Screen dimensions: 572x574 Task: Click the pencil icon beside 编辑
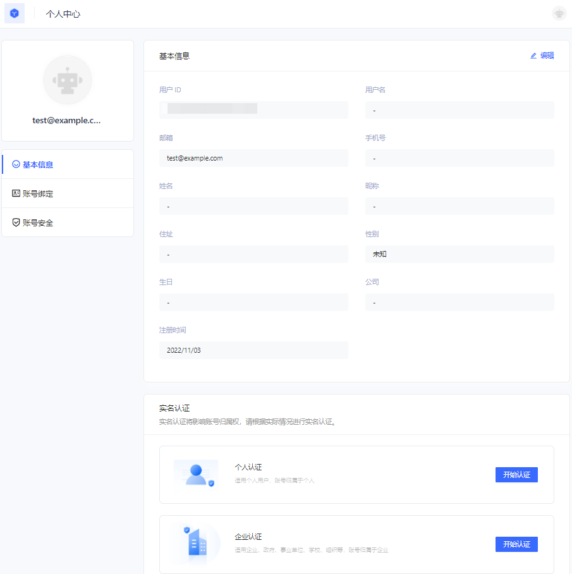533,56
